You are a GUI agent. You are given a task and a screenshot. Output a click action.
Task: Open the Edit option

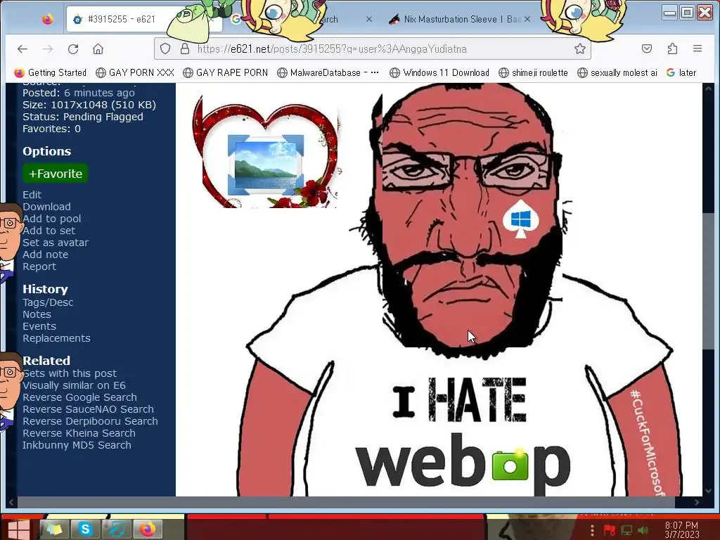32,195
